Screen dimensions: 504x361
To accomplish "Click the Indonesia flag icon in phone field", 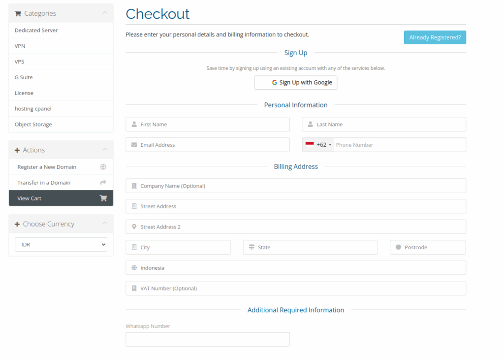I will coord(310,145).
